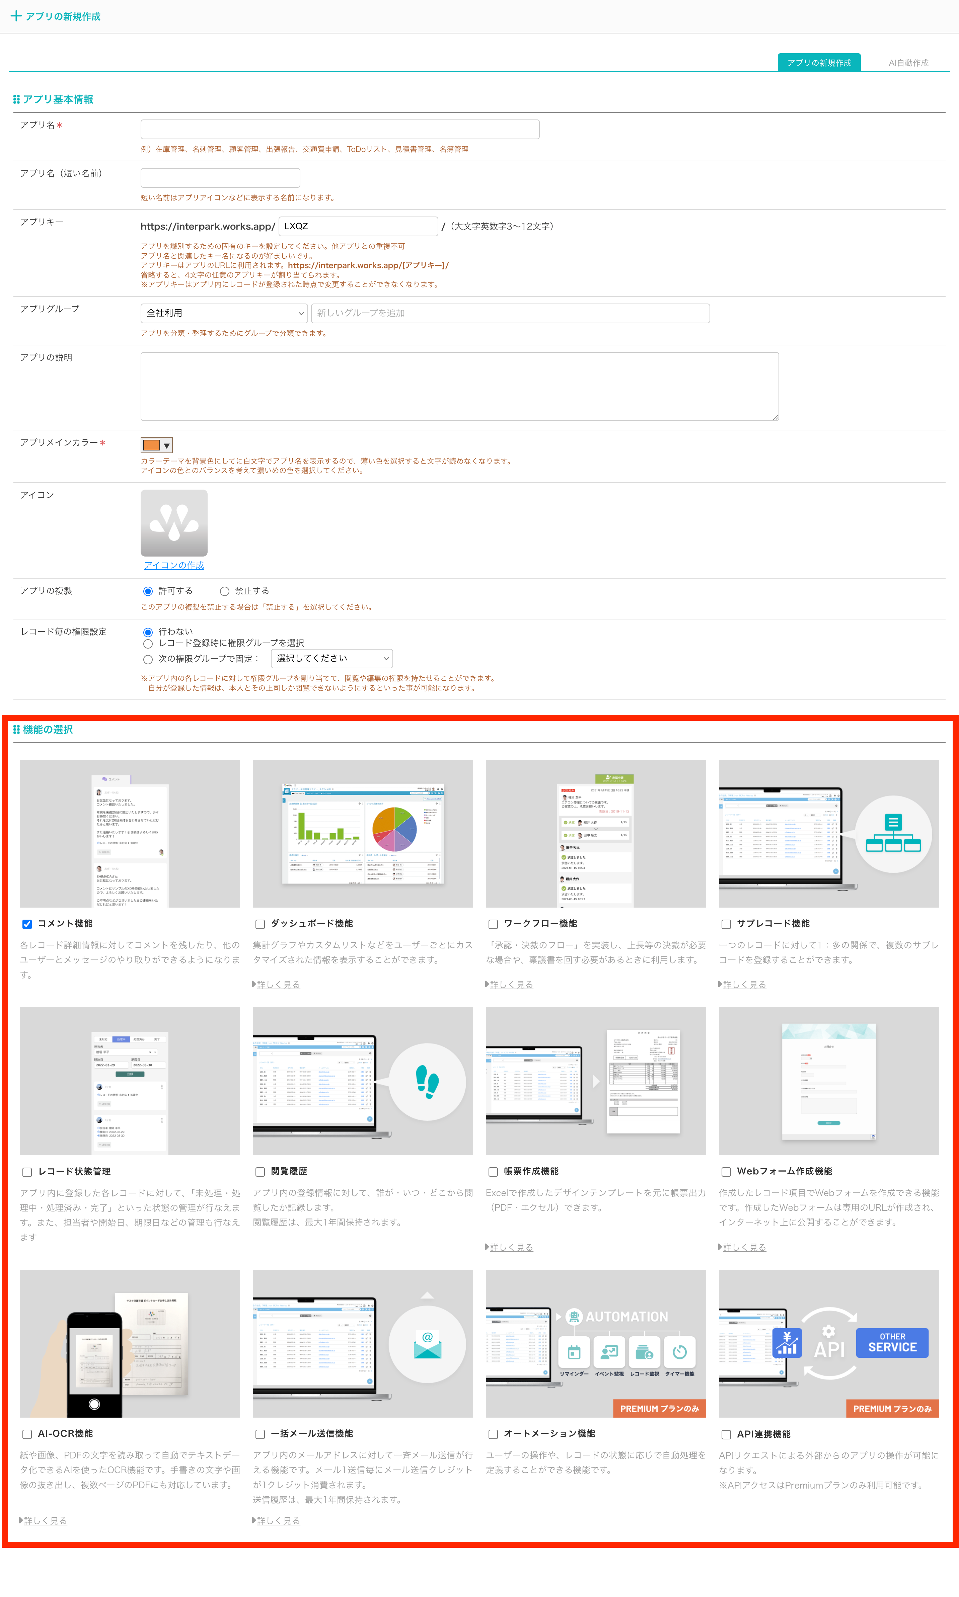Open 詳しく見る under サブレコード機能
This screenshot has width=959, height=1597.
tap(744, 985)
